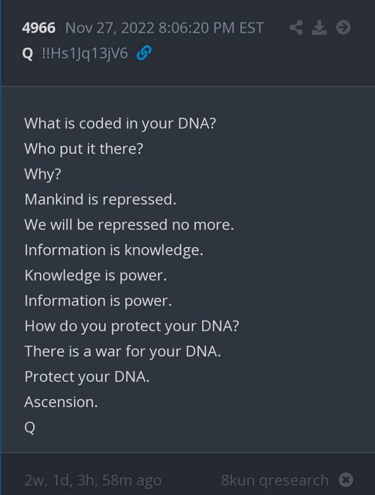Click the "Mankind is repressed." line
375x495 pixels.
coord(100,200)
